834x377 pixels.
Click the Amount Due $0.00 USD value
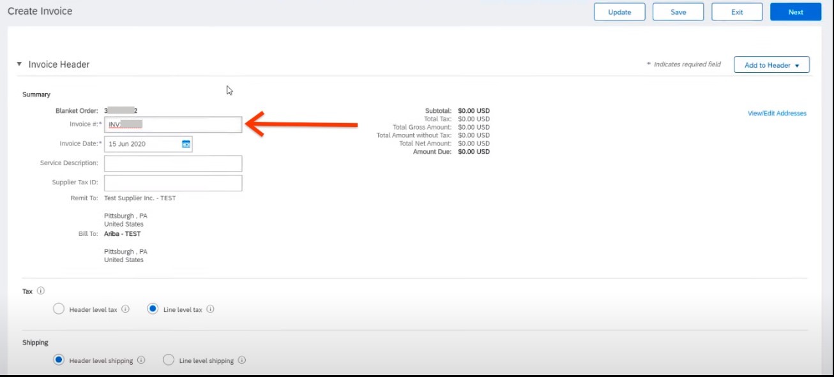click(474, 152)
